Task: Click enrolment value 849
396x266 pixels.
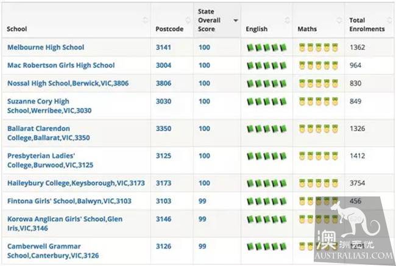Action: 355,101
